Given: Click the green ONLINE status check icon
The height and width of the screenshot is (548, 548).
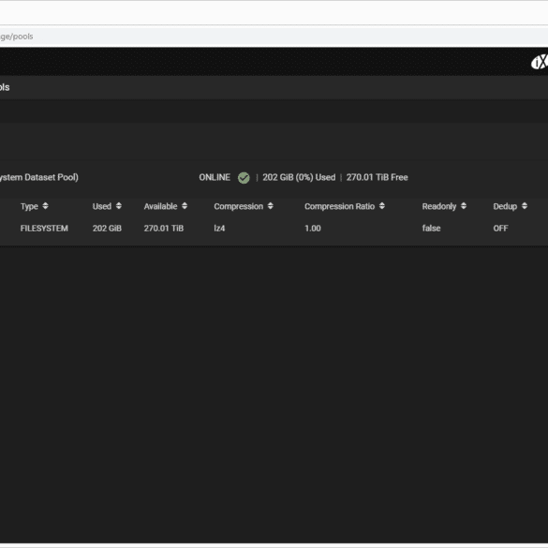Looking at the screenshot, I should (244, 178).
